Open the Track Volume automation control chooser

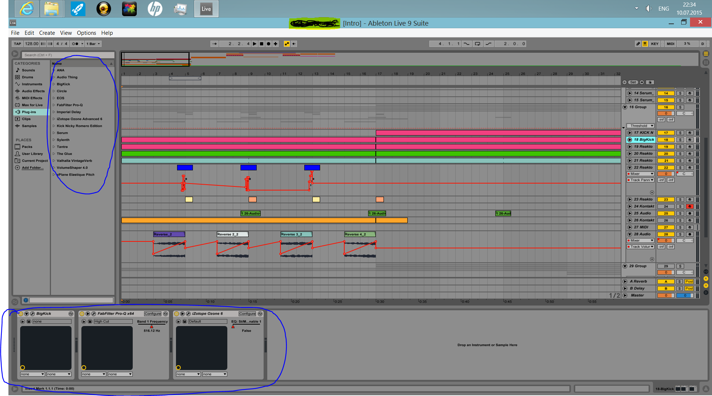[x=641, y=247]
